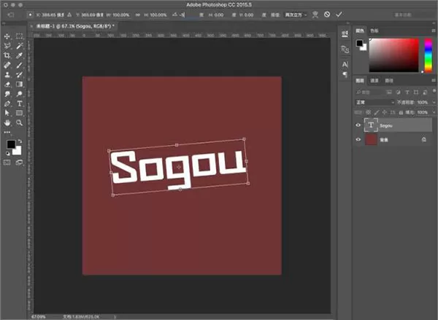This screenshot has height=320, width=438.
Task: Switch to the Swatches tab
Action: tap(374, 31)
